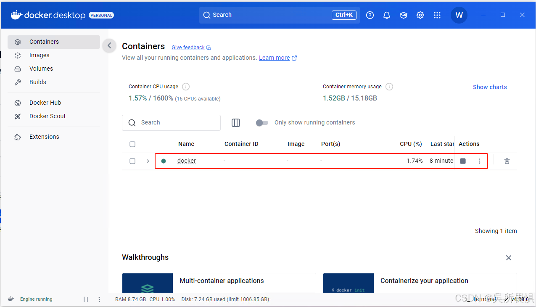
Task: Click the Images icon in sidebar
Action: point(18,56)
